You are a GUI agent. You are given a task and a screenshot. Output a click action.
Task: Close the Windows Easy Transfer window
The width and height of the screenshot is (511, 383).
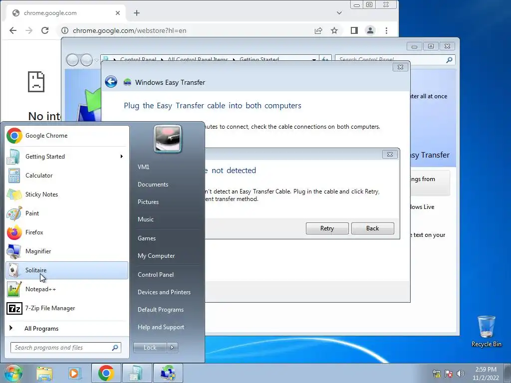[x=401, y=67]
